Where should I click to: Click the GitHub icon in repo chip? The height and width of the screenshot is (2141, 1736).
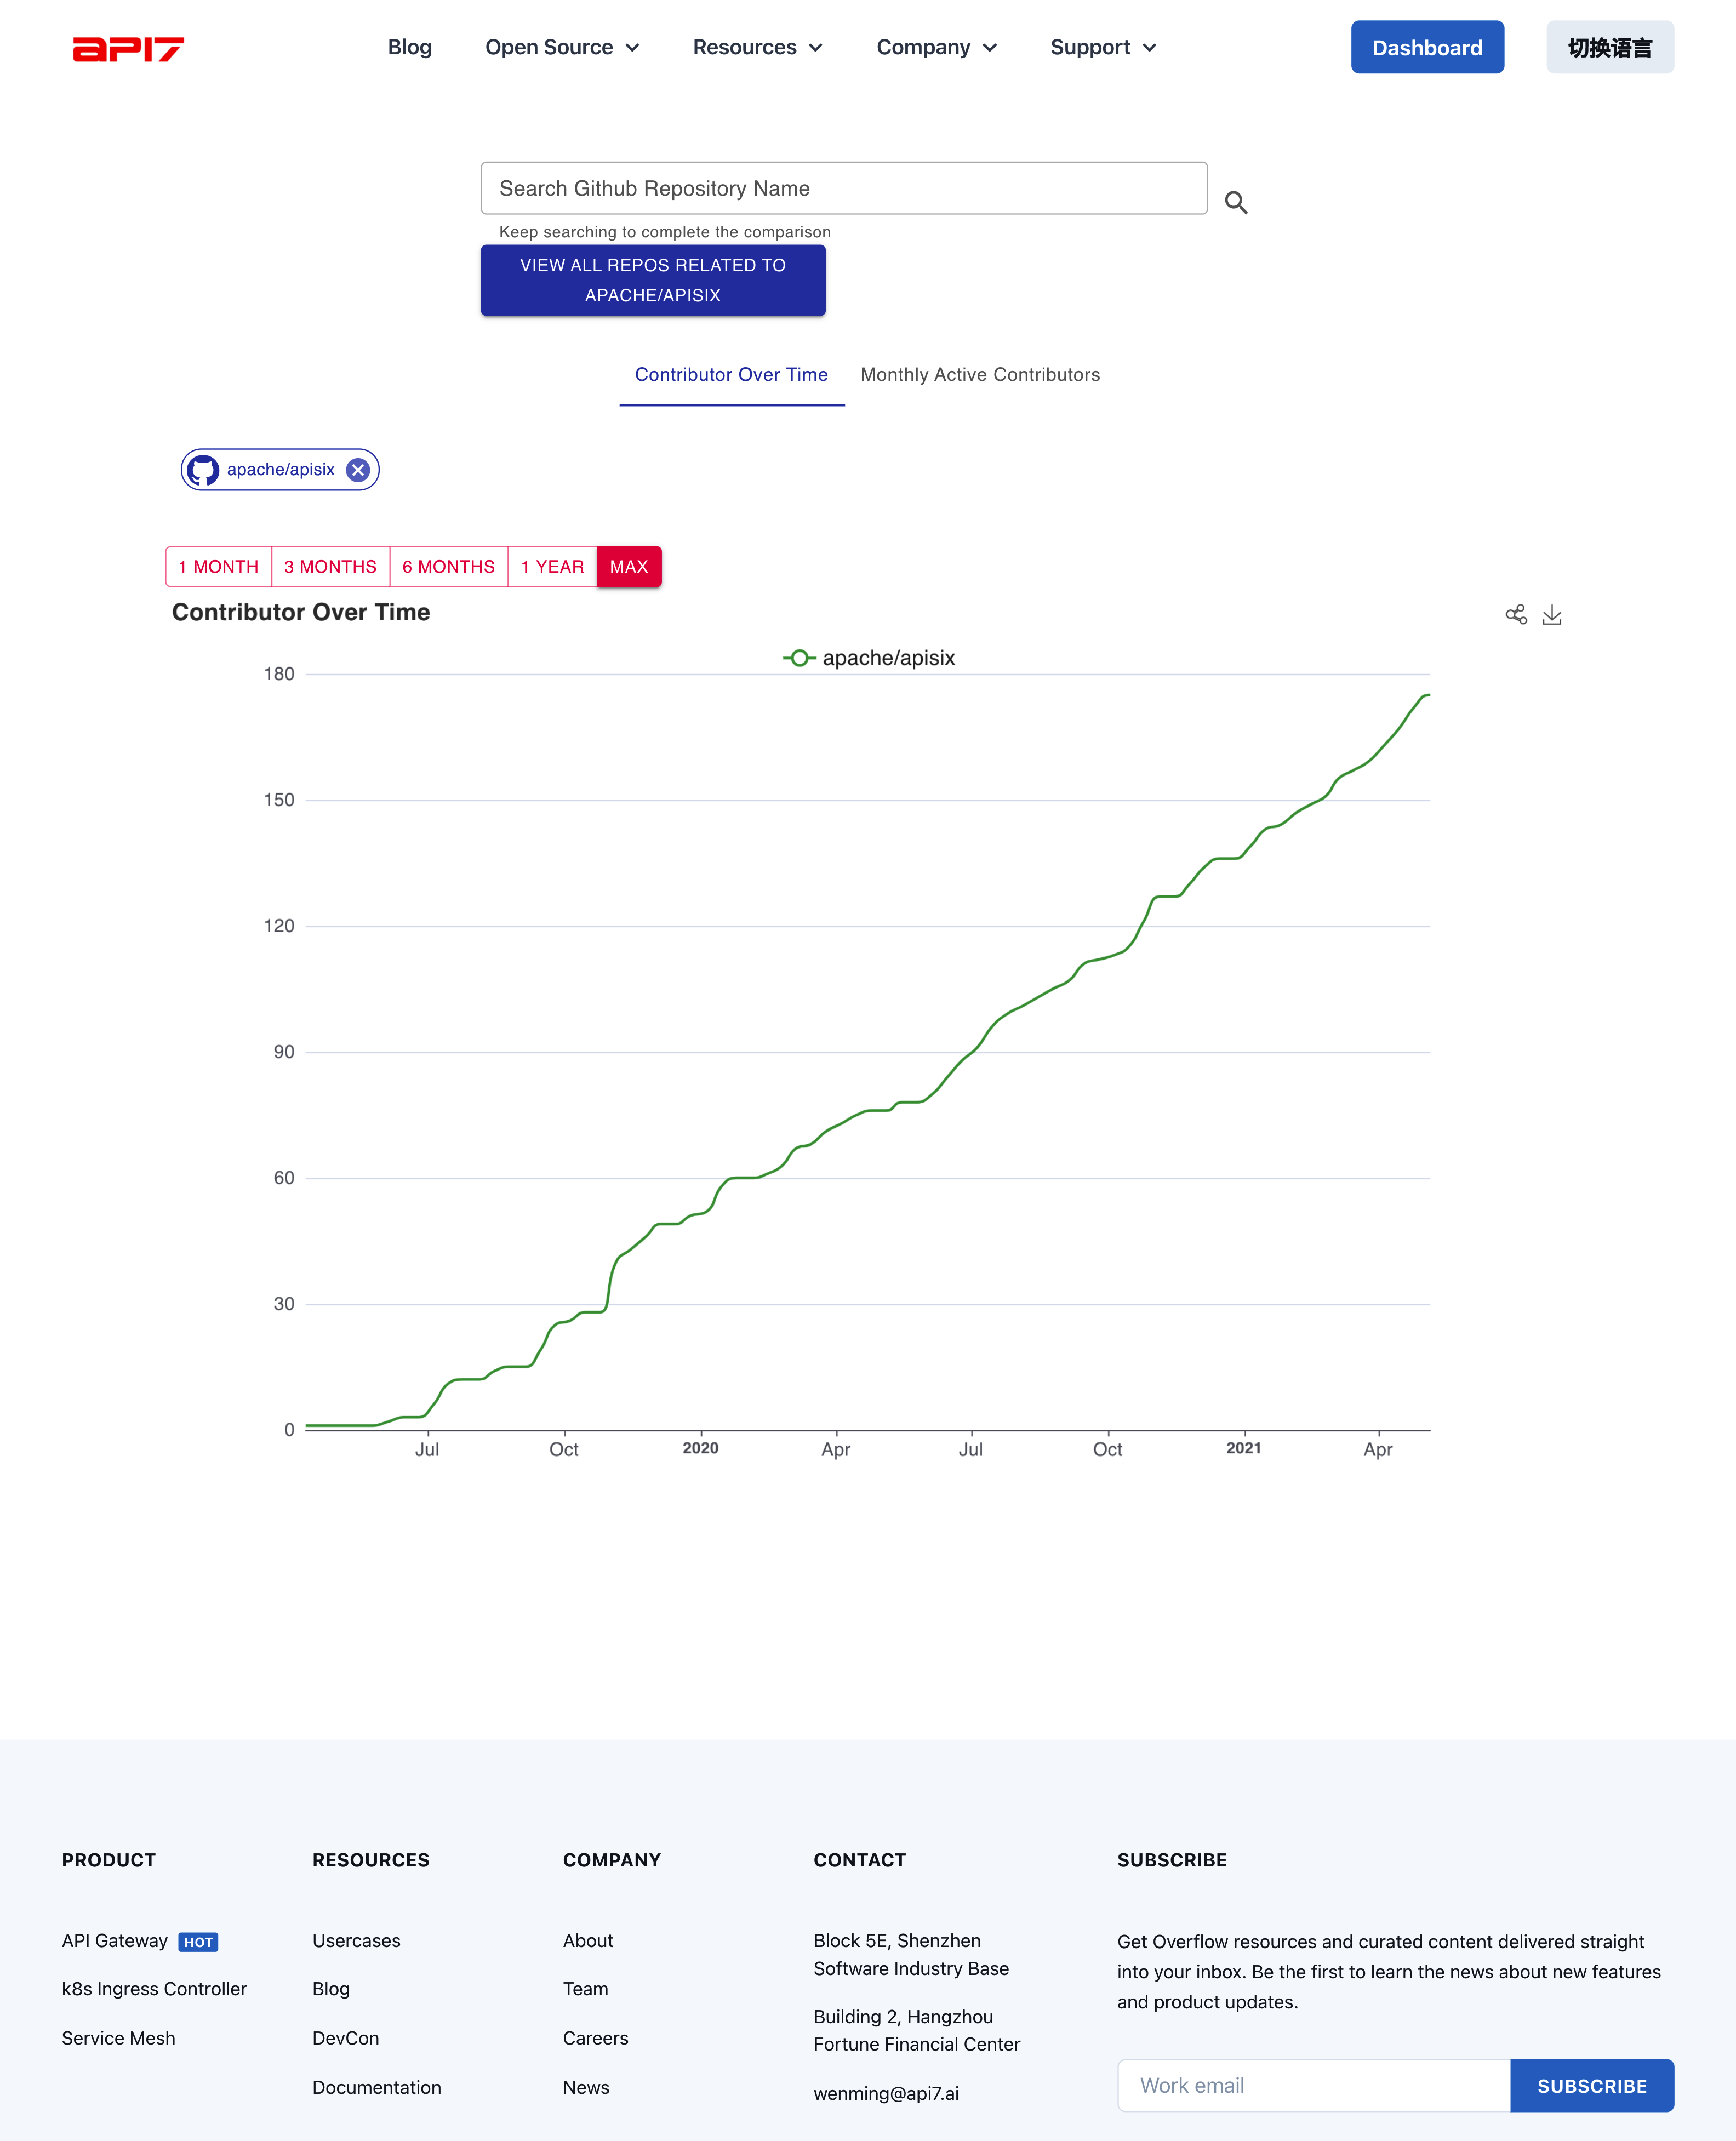point(203,470)
